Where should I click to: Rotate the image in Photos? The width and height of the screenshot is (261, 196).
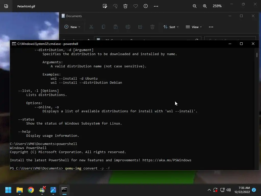pos(115,6)
